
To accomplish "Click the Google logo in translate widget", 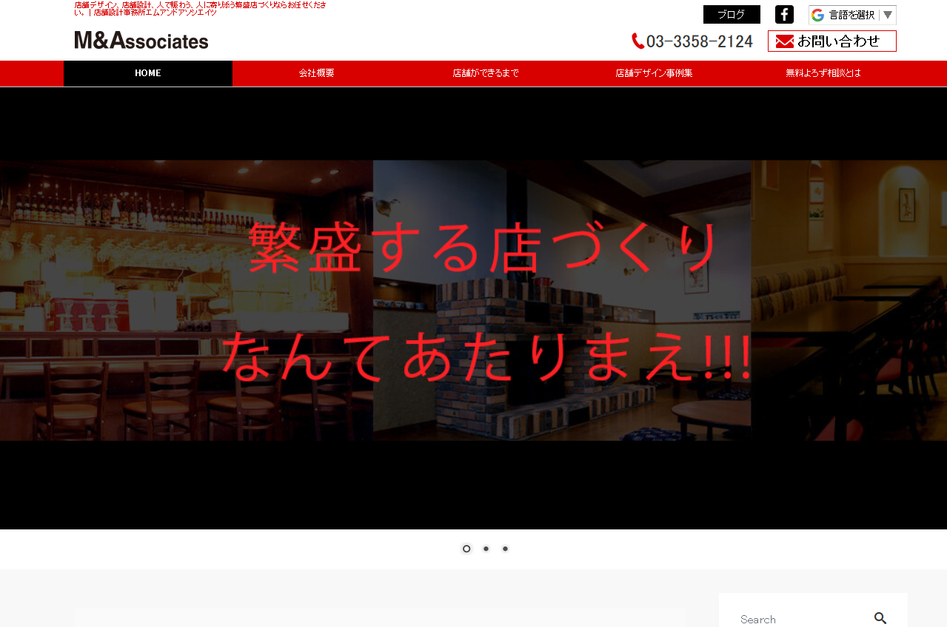I will coord(817,15).
